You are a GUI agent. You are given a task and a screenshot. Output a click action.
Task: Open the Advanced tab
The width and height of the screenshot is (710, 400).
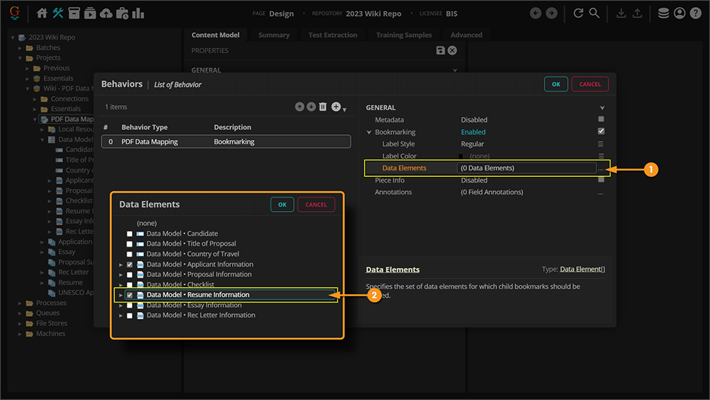click(x=466, y=35)
